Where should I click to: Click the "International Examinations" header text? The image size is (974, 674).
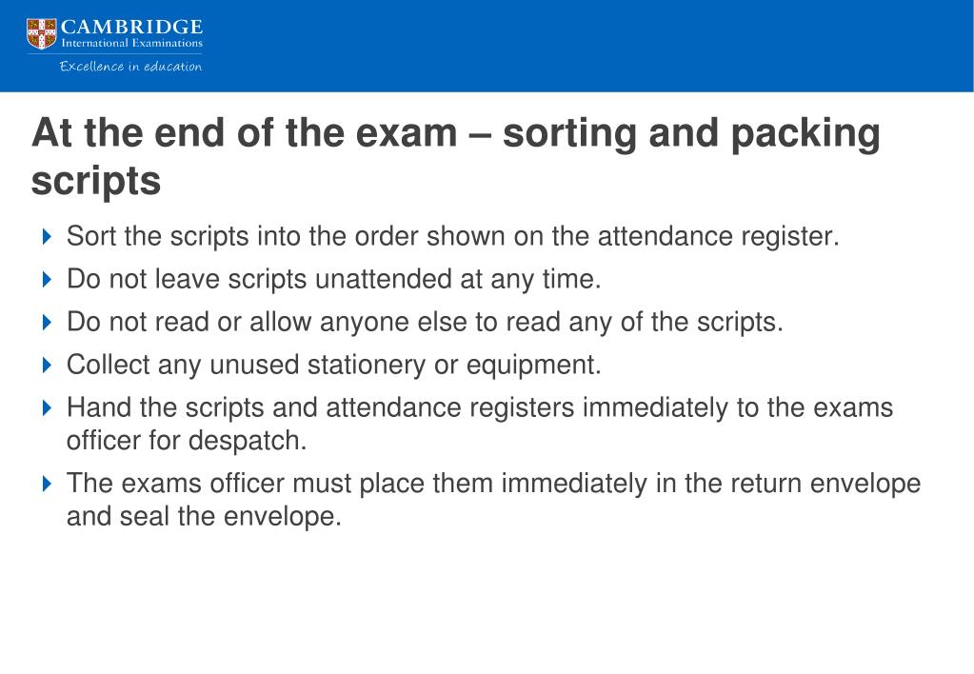[131, 43]
